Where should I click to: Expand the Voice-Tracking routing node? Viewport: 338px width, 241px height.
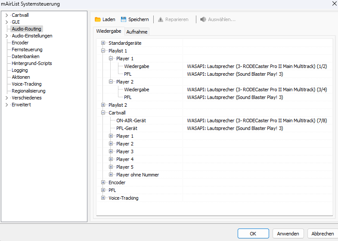[103, 198]
